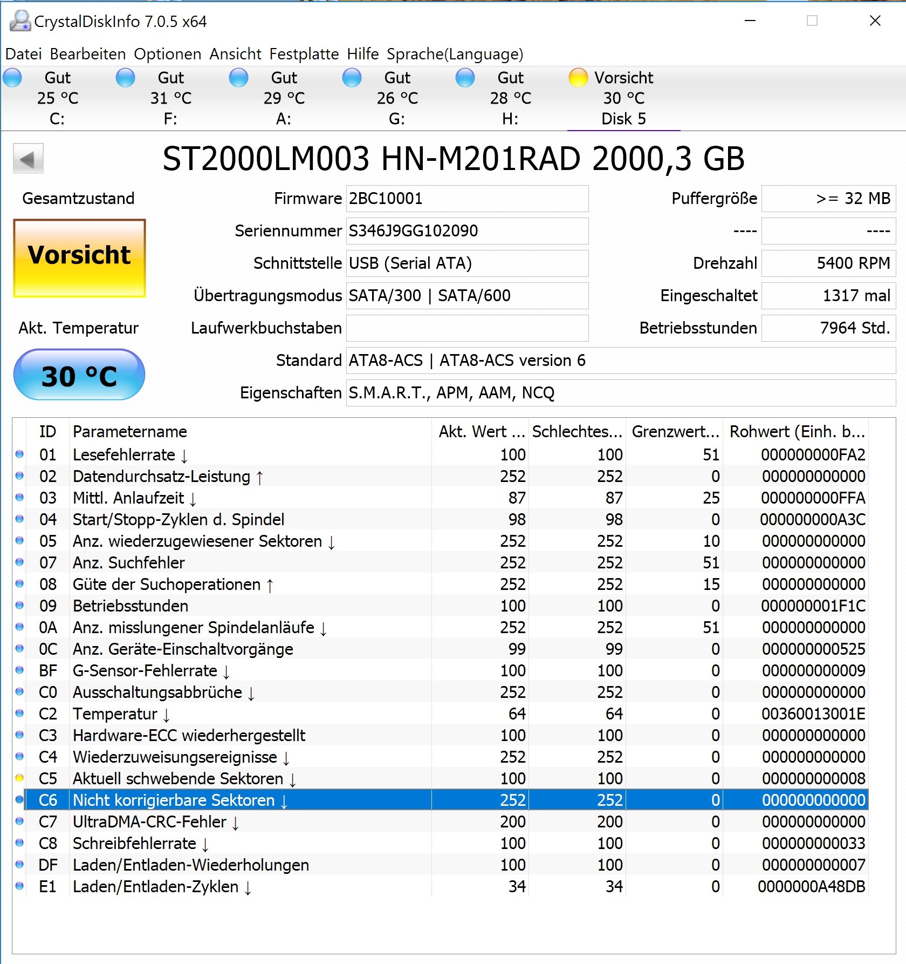Viewport: 906px width, 964px height.
Task: Select the Ausschaltungsabbrüche attribute row
Action: (441, 692)
